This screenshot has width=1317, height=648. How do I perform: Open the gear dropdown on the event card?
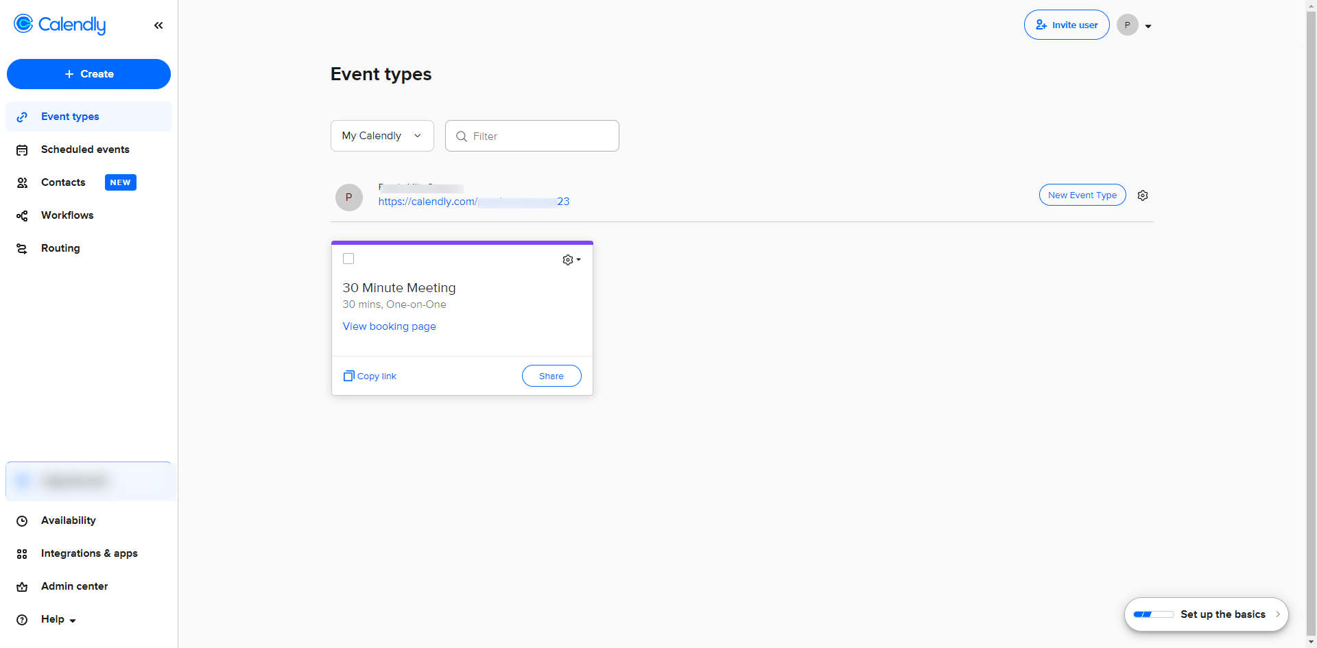click(x=571, y=260)
